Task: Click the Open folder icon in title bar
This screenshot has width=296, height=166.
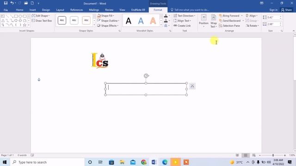Action: (x=26, y=3)
